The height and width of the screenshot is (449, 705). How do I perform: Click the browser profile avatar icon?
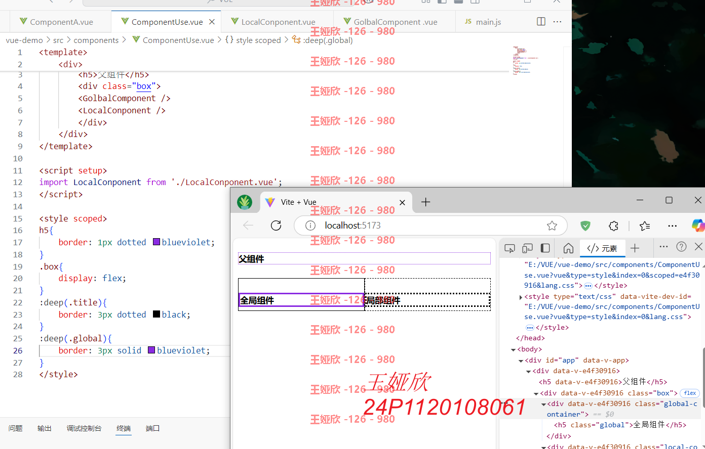coord(245,202)
